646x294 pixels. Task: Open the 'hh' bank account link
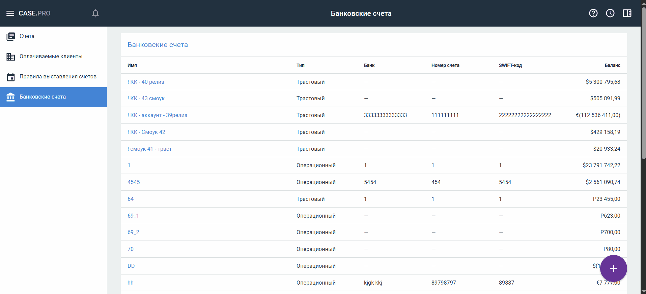coord(131,283)
